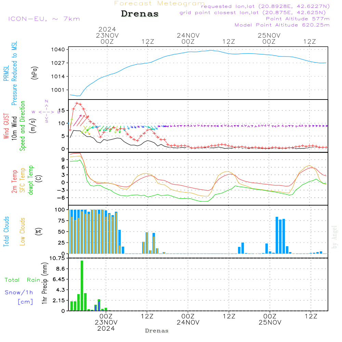
Task: Click the blue Total Clouds label
Action: coord(6,232)
